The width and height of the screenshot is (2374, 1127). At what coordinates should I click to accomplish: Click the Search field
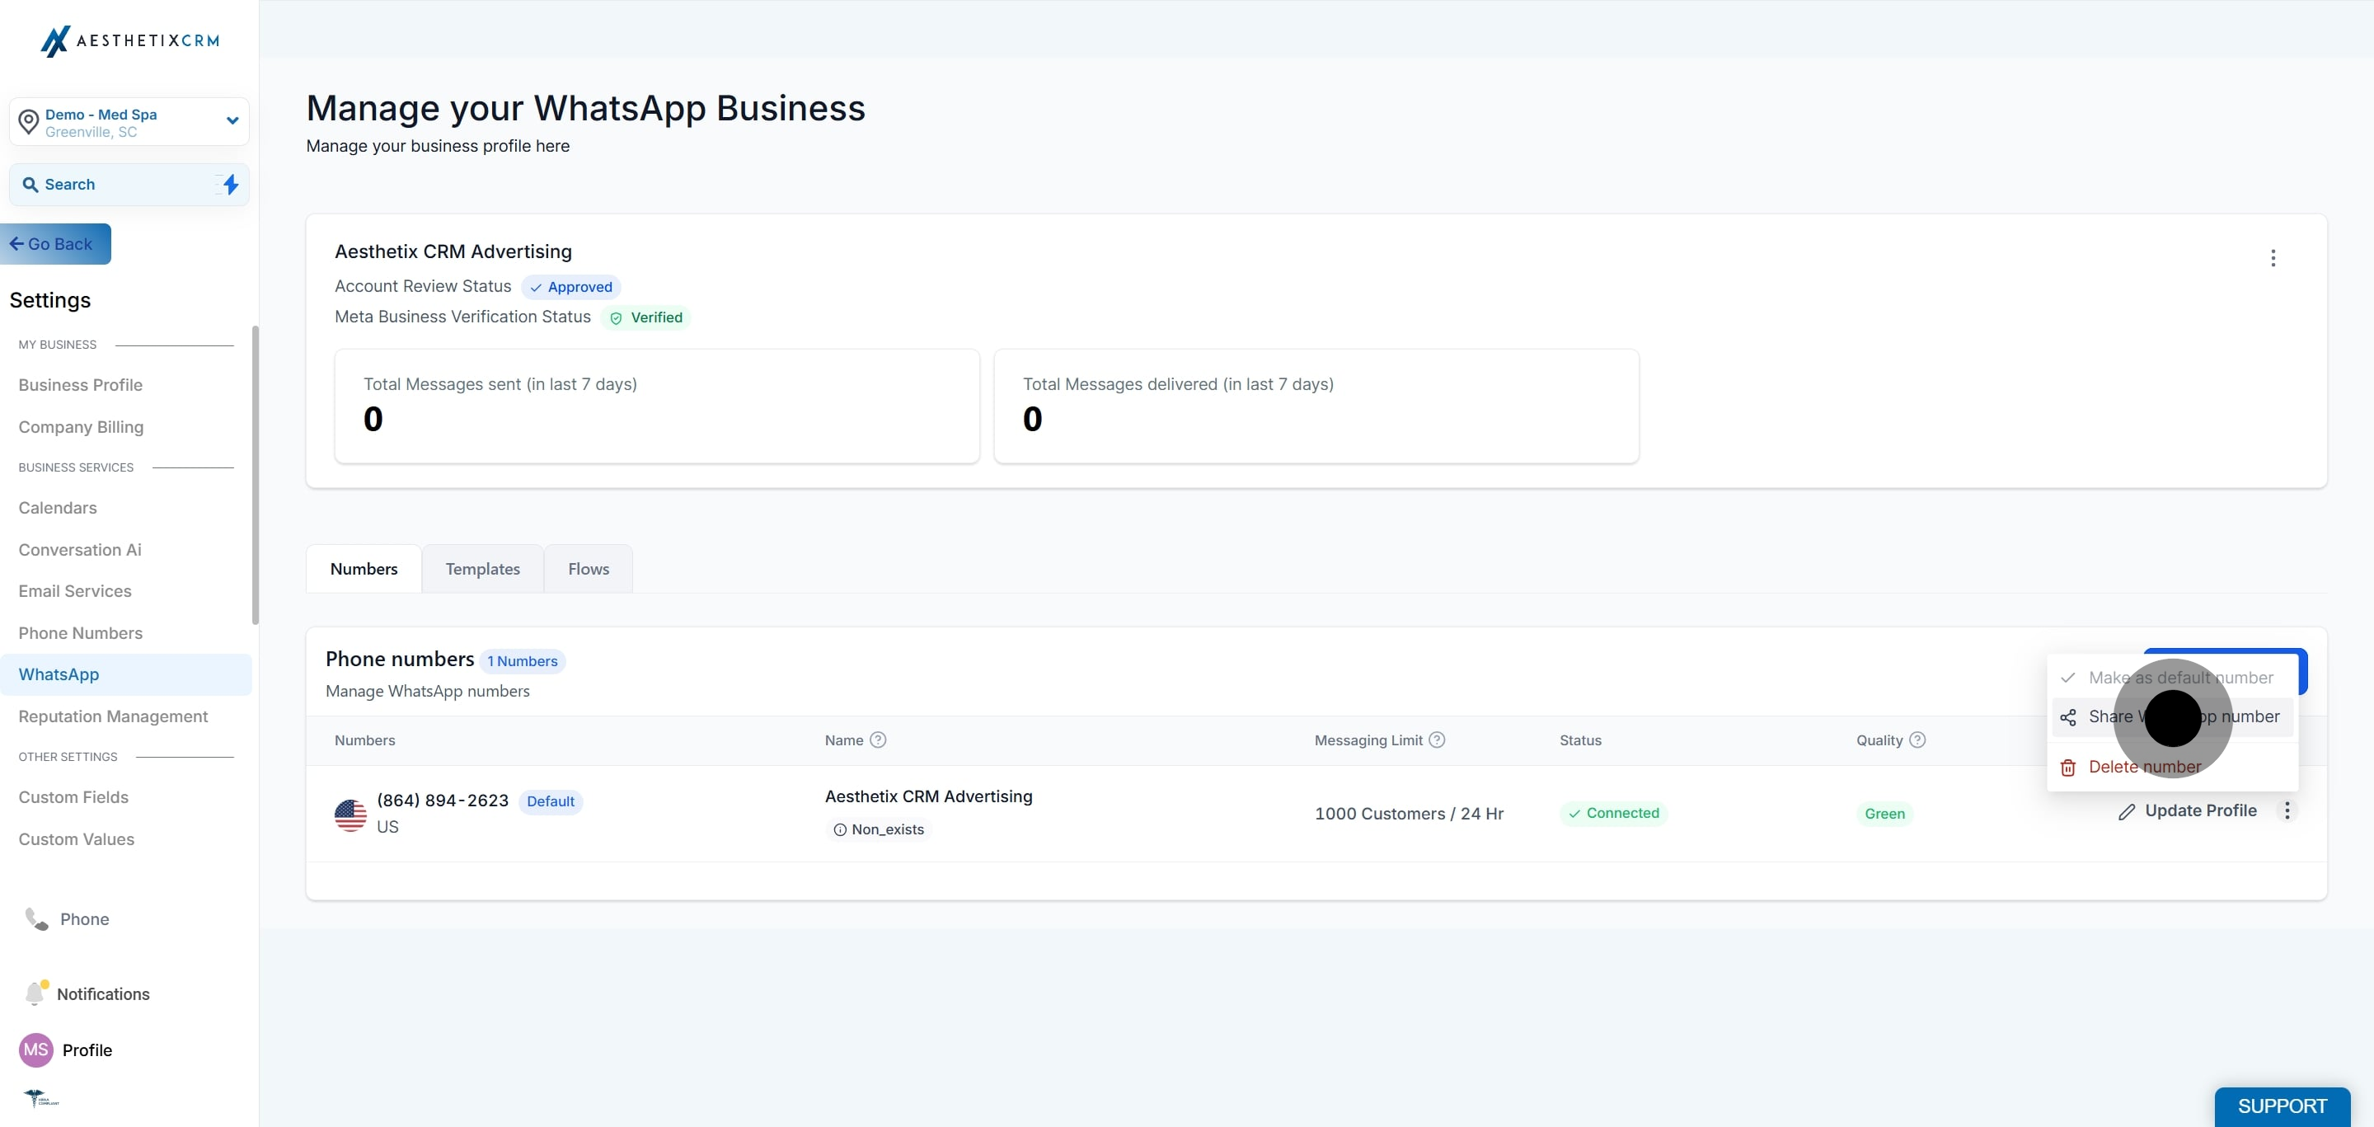129,185
